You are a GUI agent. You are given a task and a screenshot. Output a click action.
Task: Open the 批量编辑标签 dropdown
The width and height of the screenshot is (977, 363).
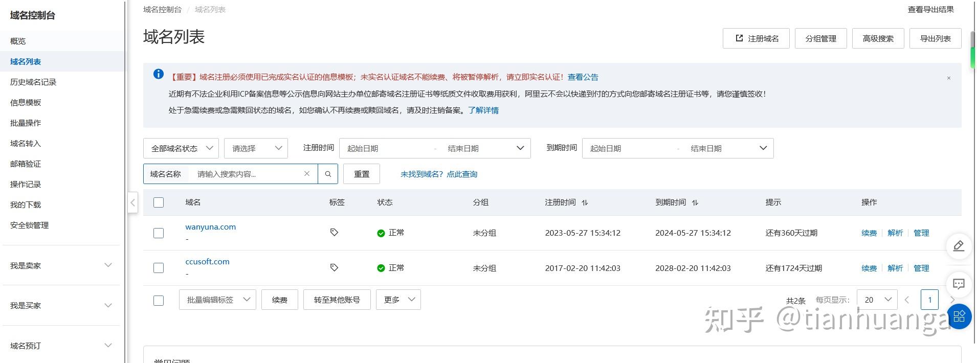(x=217, y=300)
